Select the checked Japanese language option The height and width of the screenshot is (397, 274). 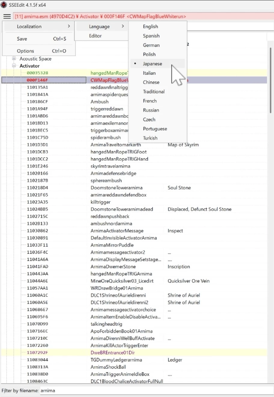click(x=157, y=64)
